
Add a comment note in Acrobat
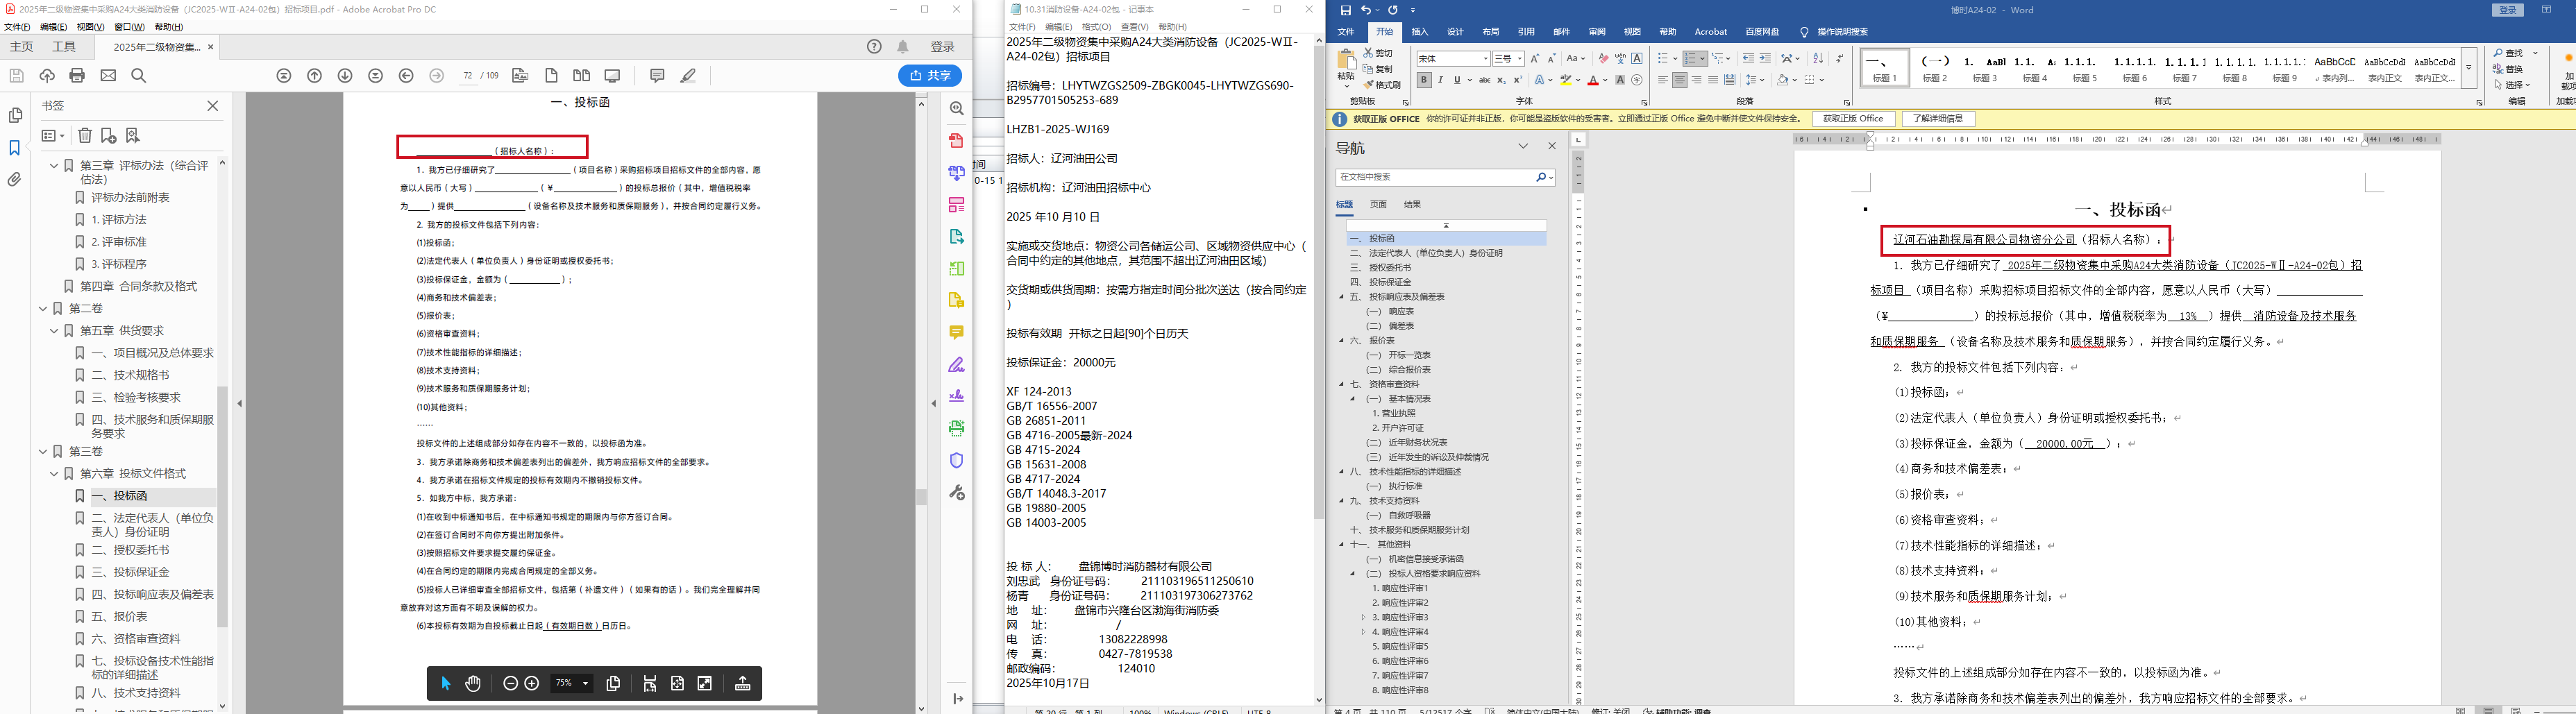click(x=657, y=76)
